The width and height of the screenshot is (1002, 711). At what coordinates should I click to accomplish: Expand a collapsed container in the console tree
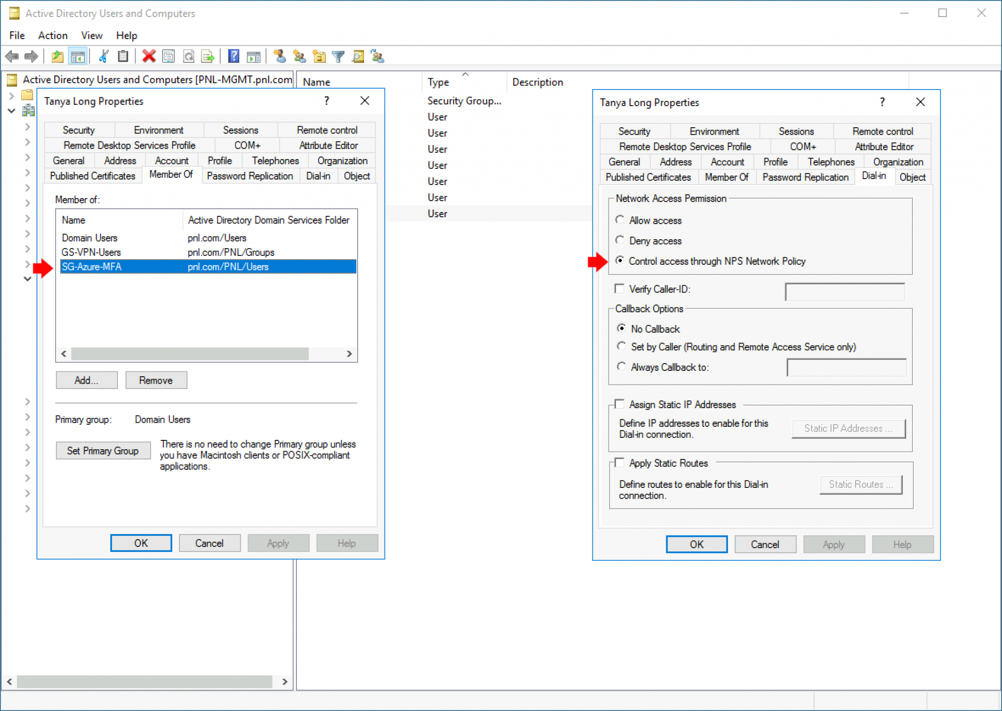[x=27, y=126]
